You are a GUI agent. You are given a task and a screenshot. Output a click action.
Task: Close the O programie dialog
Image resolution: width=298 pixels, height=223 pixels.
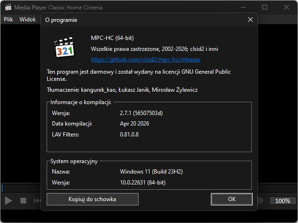(x=250, y=19)
